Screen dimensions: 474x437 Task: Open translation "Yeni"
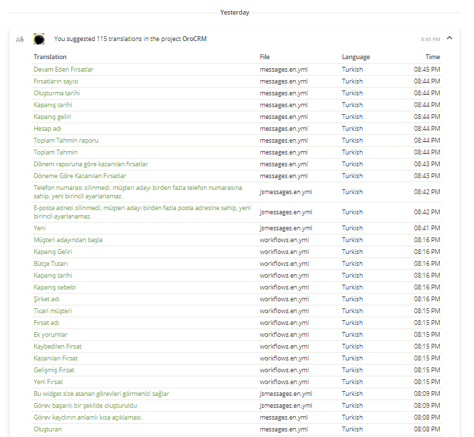click(x=40, y=228)
